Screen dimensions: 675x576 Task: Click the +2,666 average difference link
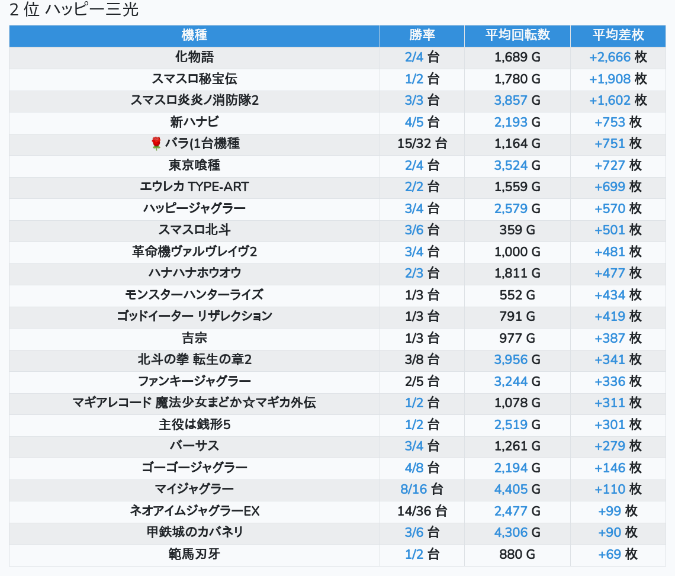click(610, 57)
